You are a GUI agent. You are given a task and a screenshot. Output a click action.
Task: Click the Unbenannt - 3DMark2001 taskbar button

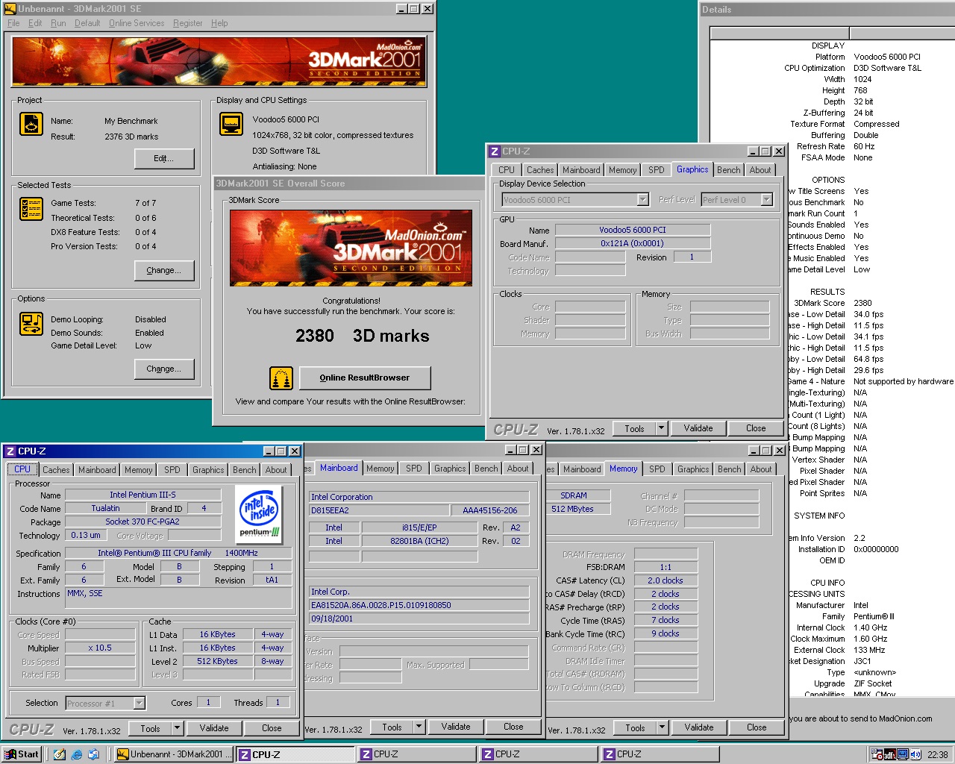(x=173, y=754)
